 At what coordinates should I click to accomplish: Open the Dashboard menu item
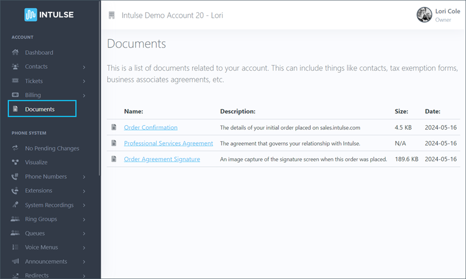[39, 53]
